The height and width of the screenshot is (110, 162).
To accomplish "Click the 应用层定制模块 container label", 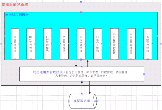I will click(x=17, y=14).
